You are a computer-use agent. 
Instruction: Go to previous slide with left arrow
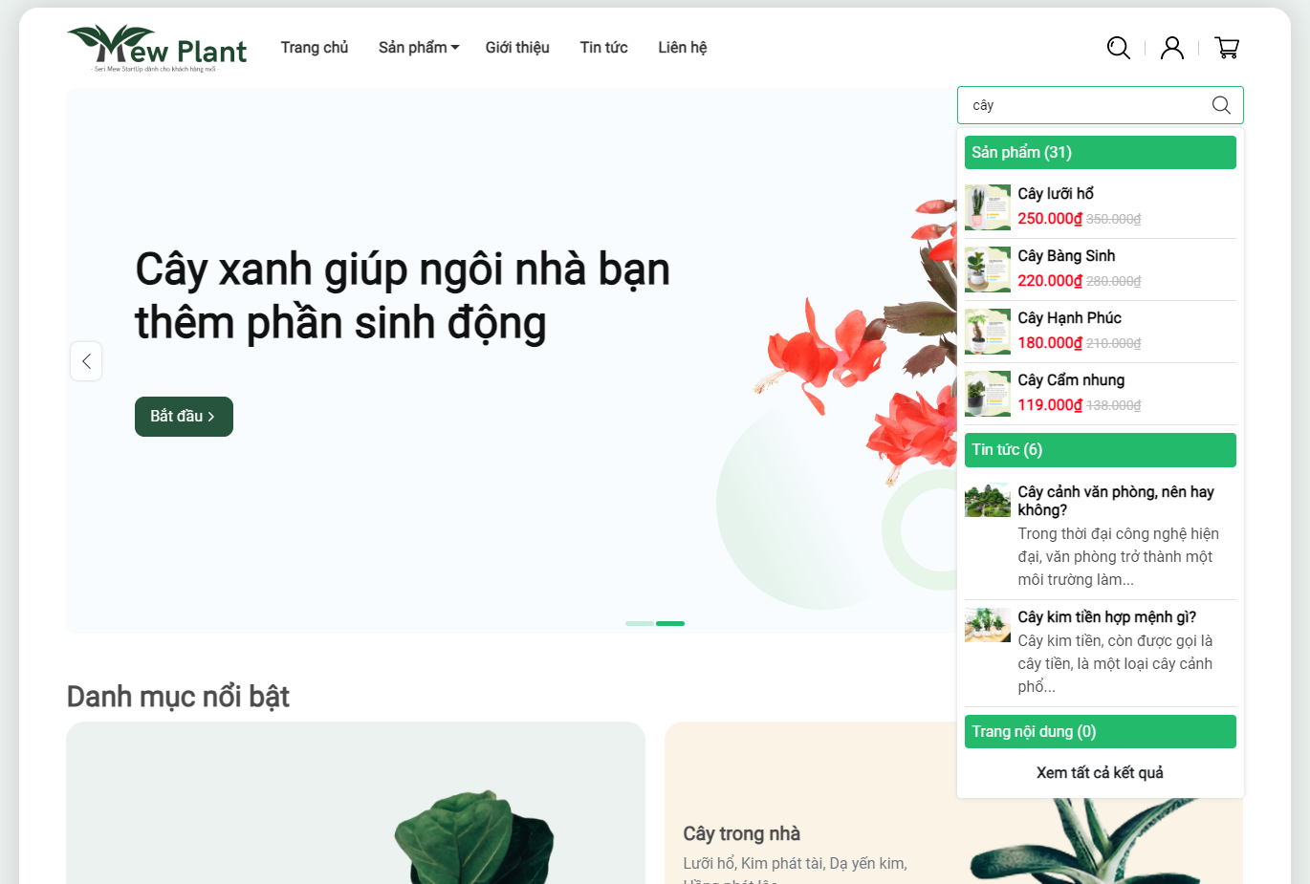coord(86,361)
